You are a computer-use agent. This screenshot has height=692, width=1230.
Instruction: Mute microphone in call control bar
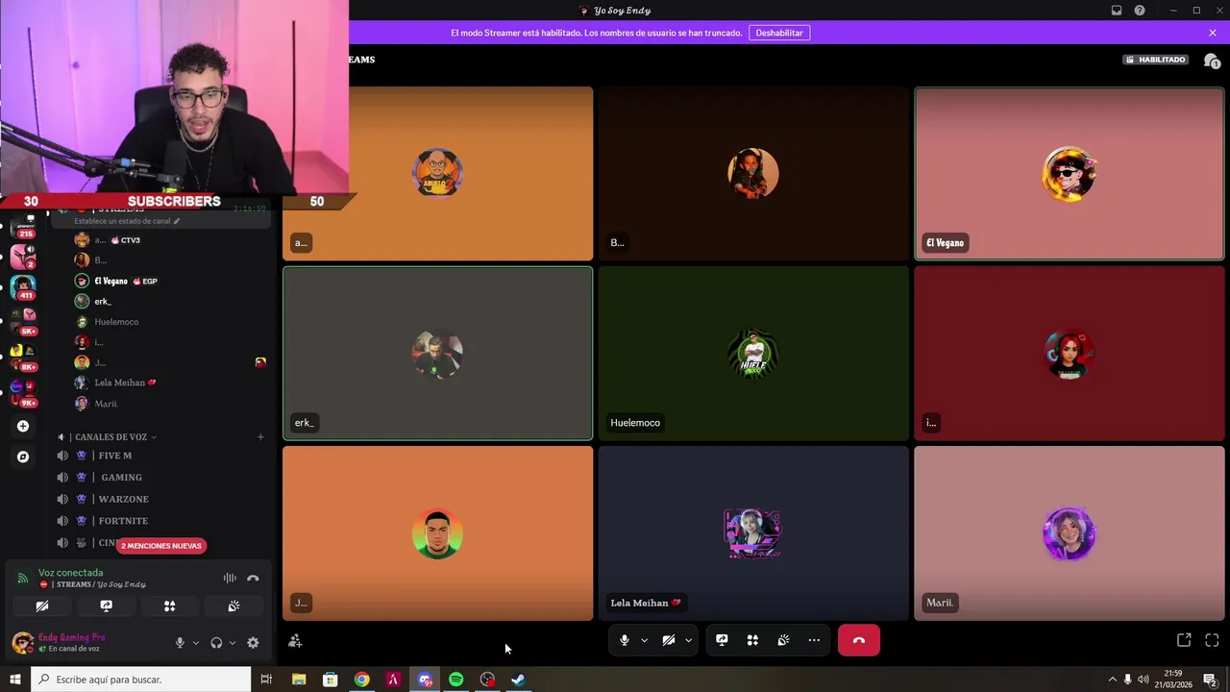625,640
